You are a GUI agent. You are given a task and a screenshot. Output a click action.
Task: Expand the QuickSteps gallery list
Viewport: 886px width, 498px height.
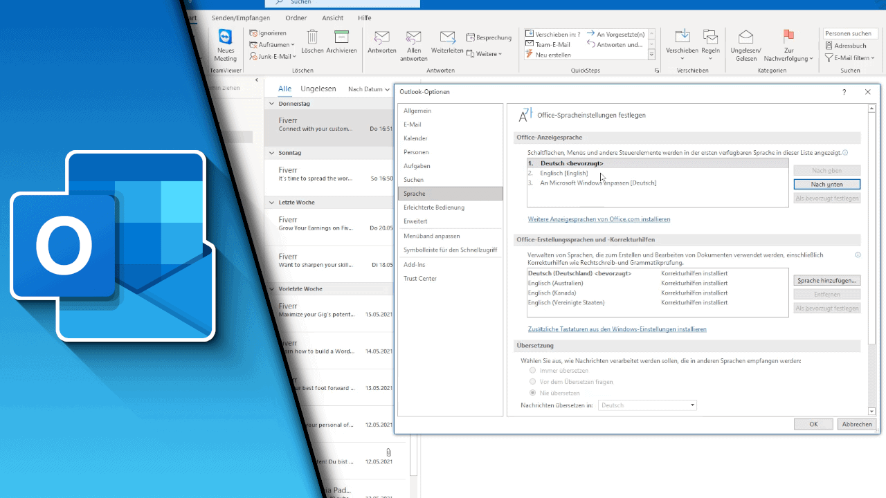click(x=651, y=54)
